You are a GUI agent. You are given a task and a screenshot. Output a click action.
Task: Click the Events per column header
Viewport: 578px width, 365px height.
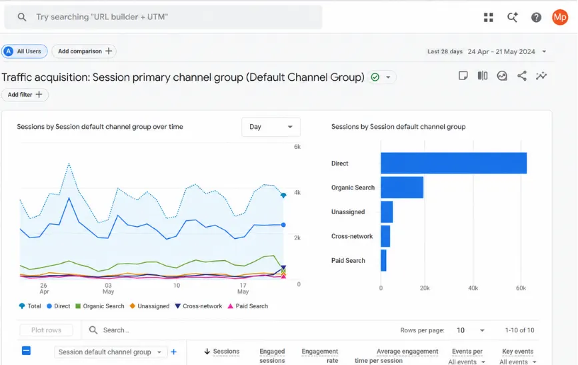click(467, 352)
